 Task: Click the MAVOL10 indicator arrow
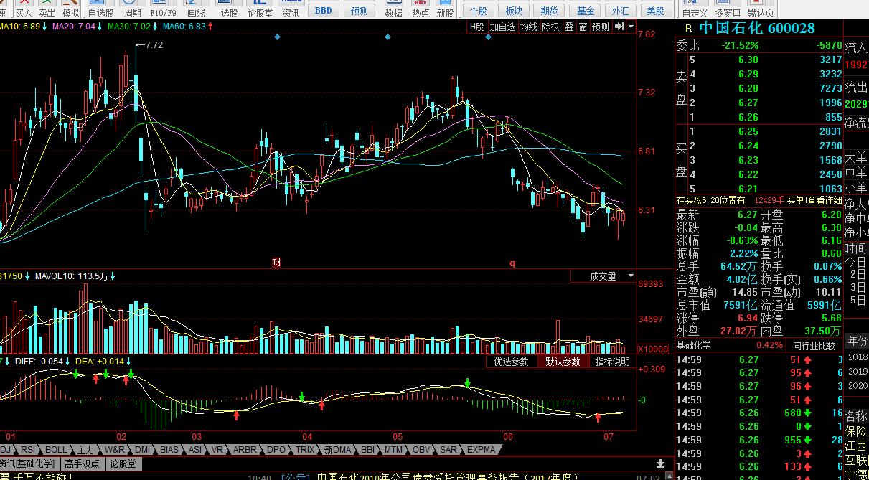coord(113,276)
